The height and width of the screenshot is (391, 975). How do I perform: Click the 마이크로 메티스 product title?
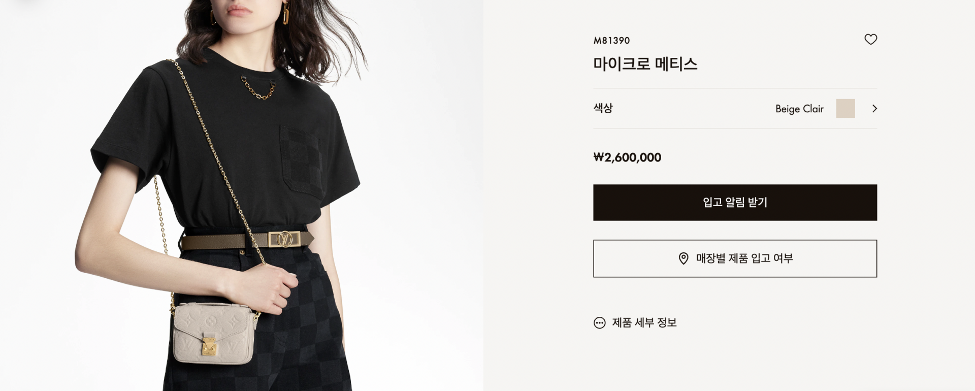coord(645,64)
